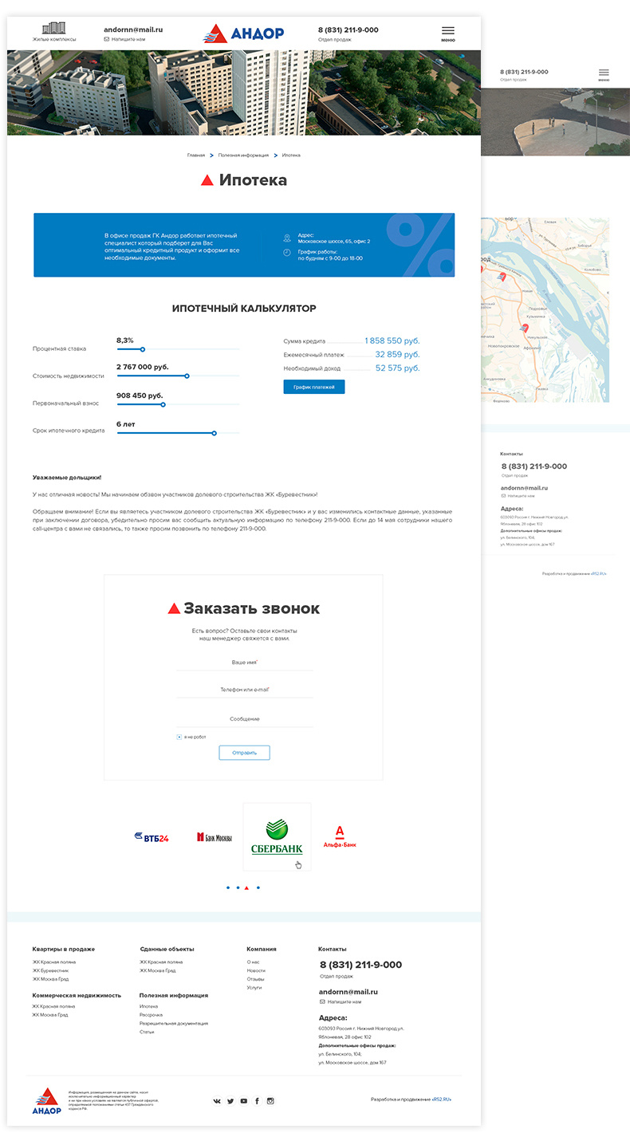Adjust the Стоимость недвижимости slider handle

(187, 376)
